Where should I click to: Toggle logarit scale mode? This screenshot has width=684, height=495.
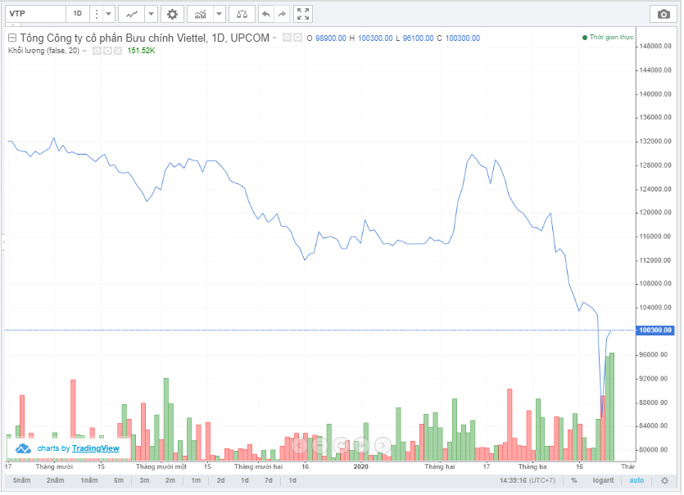603,480
